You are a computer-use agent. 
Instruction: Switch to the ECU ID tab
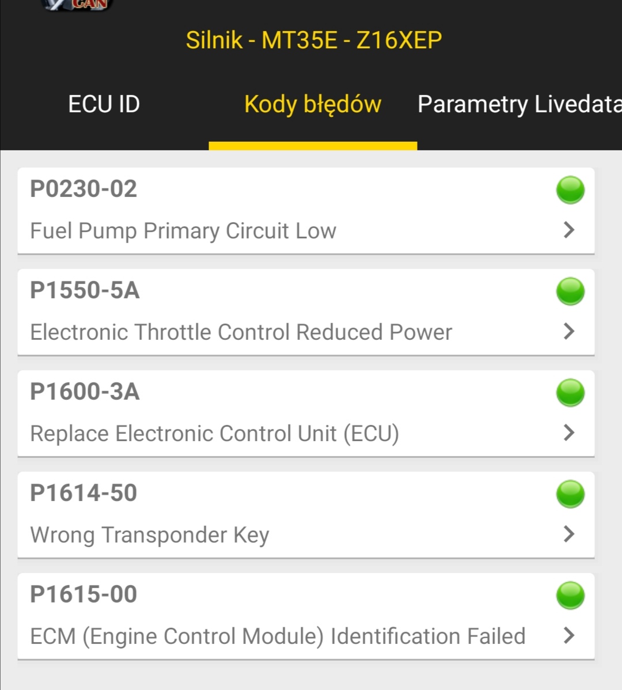pyautogui.click(x=104, y=104)
